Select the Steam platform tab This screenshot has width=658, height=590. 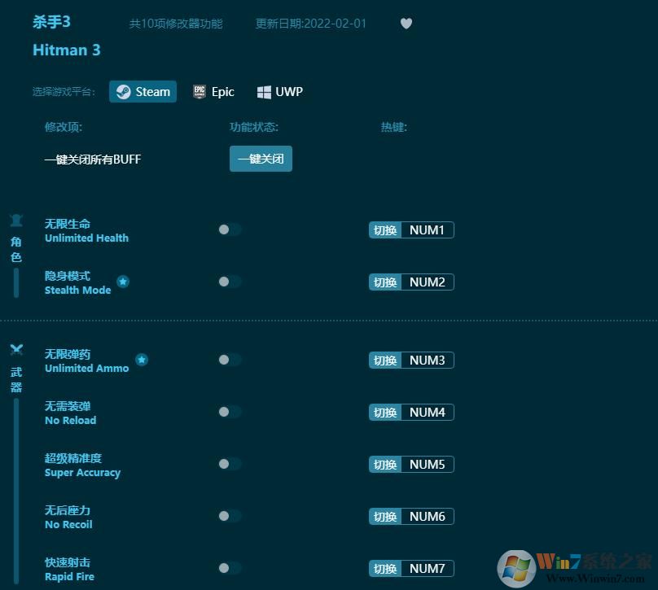tap(143, 91)
